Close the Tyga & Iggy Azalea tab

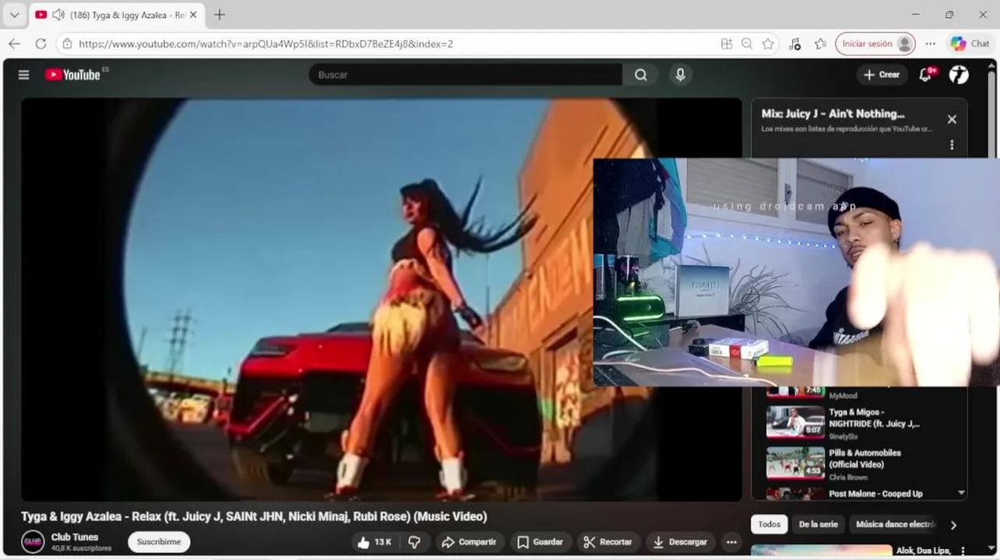pyautogui.click(x=193, y=15)
